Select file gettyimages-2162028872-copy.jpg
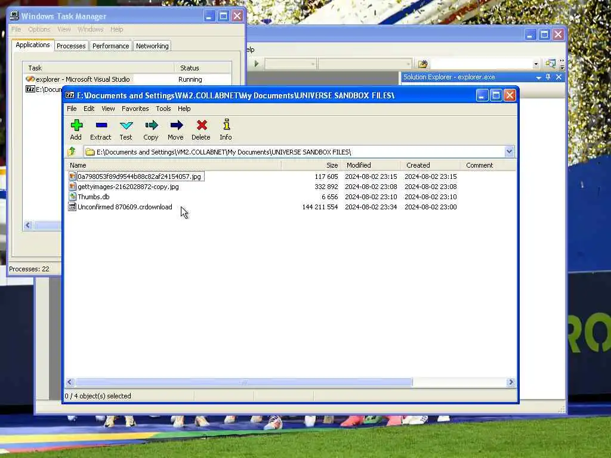 (x=128, y=187)
